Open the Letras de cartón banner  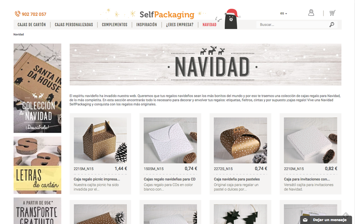tap(37, 165)
